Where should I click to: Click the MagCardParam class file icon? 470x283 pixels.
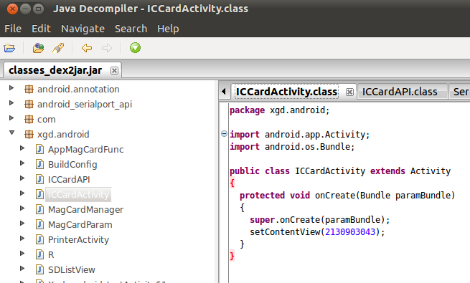point(39,224)
